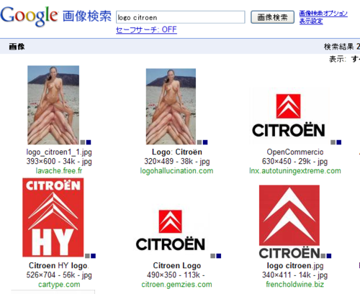Image resolution: width=360 pixels, height=294 pixels.
Task: Open the Citroen HY logo thumbnail
Action: 53,217
